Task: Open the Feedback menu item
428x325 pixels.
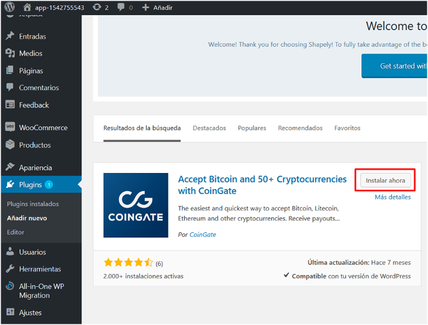Action: 34,105
